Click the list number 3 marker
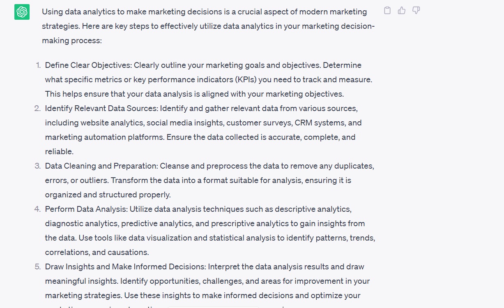The height and width of the screenshot is (308, 504). click(37, 166)
